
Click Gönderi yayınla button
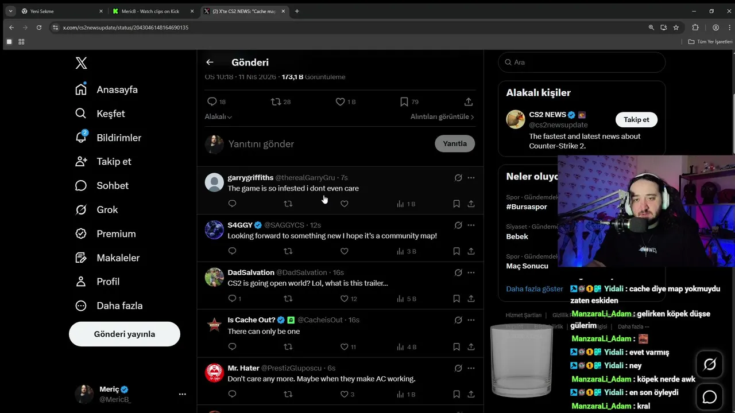click(x=125, y=334)
